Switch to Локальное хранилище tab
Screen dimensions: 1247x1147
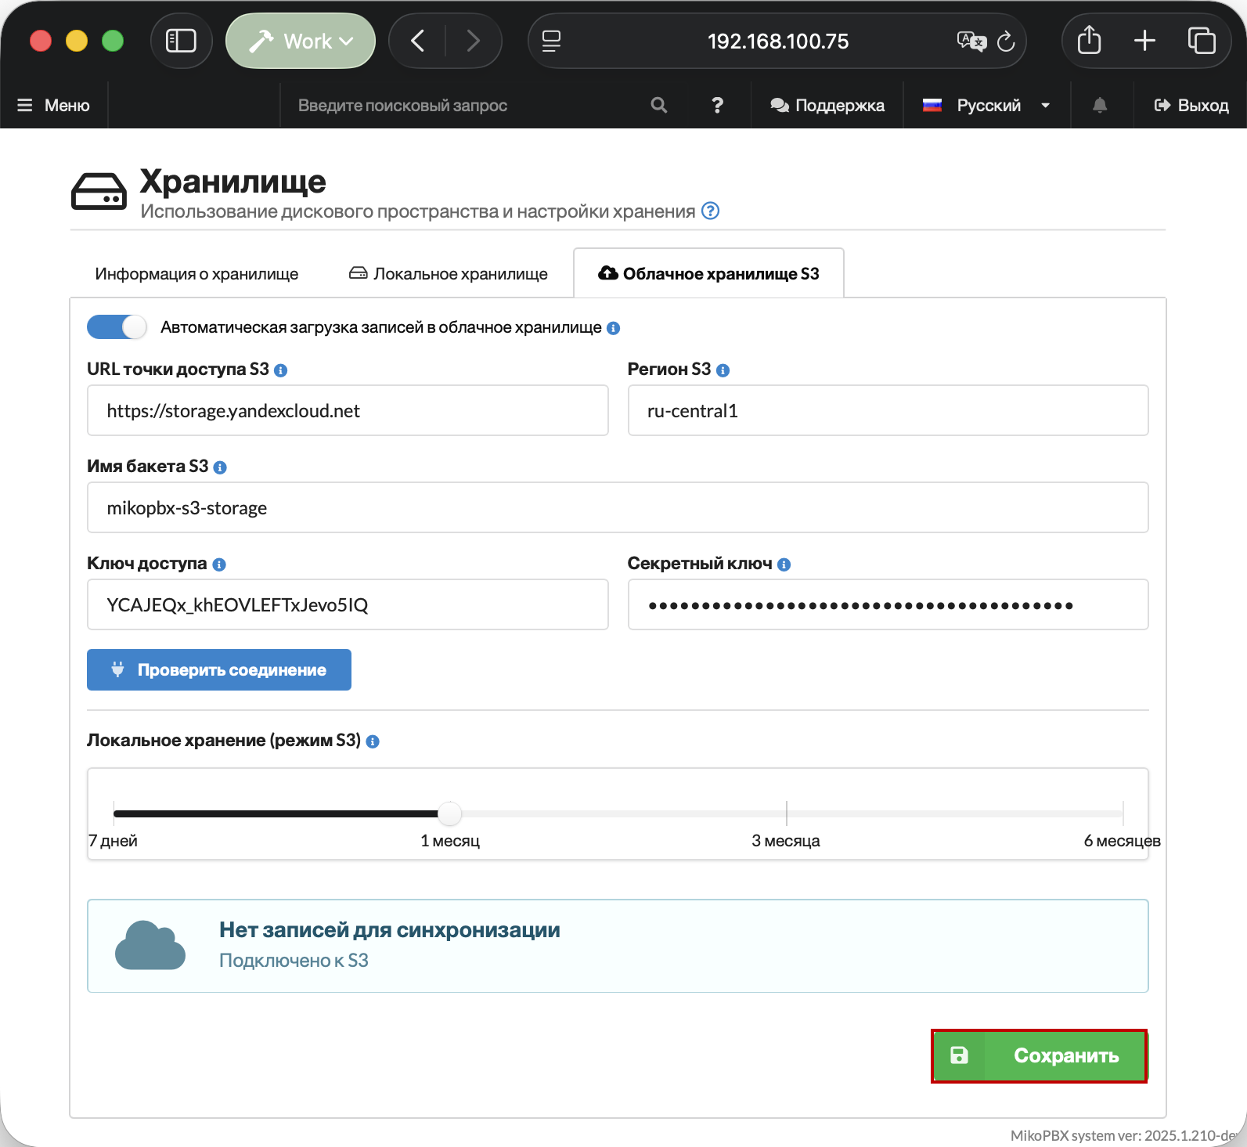click(449, 274)
